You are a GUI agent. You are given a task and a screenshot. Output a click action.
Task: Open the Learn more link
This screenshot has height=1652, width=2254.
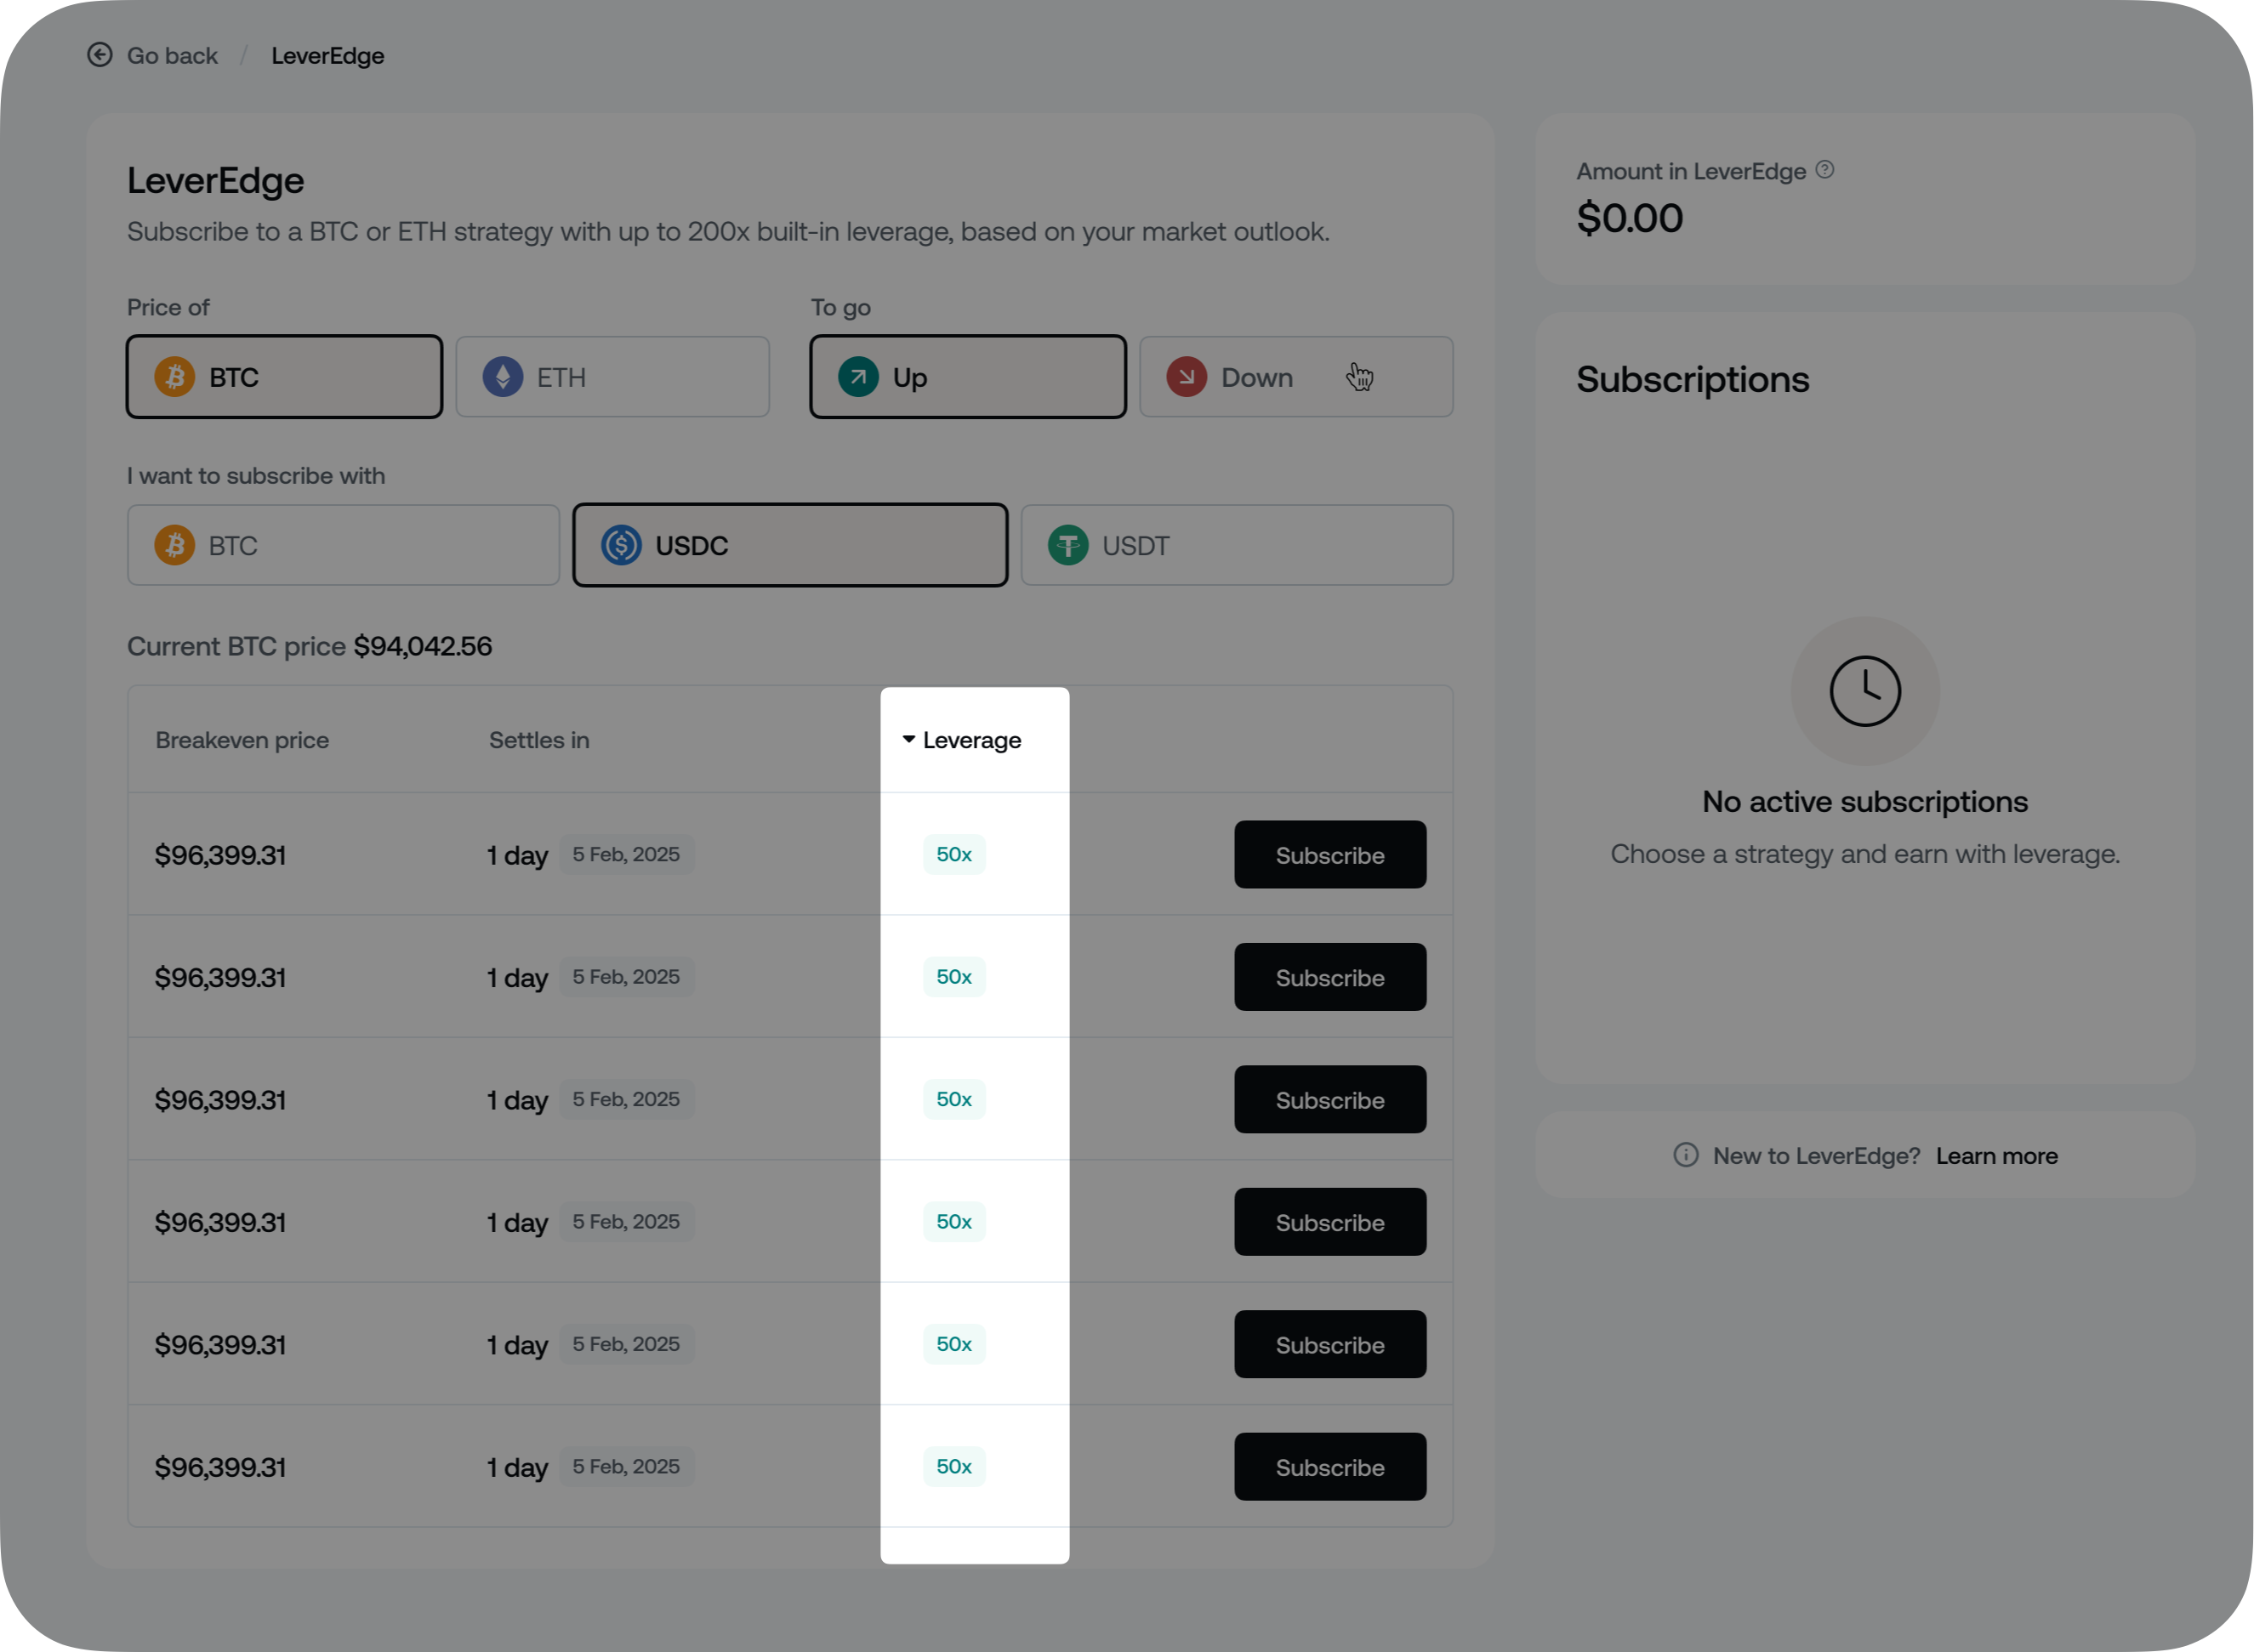point(1996,1156)
